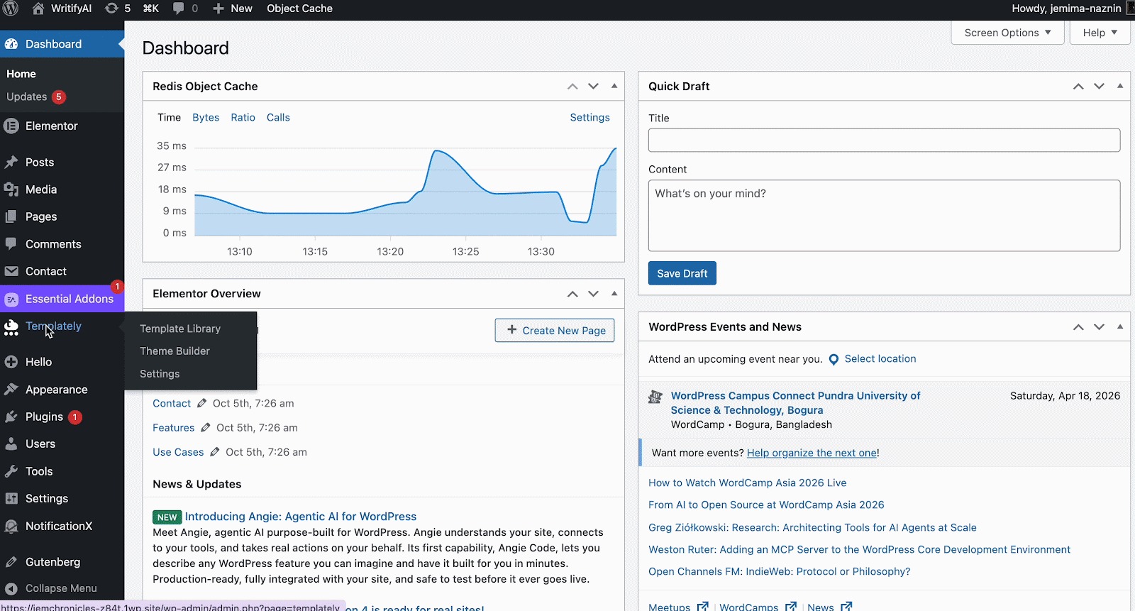Open the updates icon in admin bar
1135x611 pixels.
111,9
